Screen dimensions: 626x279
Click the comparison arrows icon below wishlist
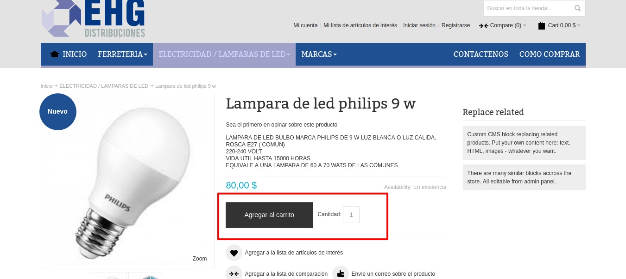click(x=234, y=273)
